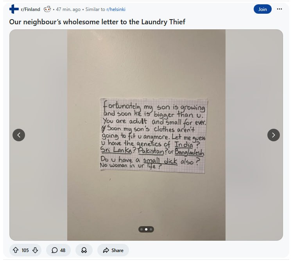Select the middle gallery pagination dot
The width and height of the screenshot is (292, 263).
[146, 229]
